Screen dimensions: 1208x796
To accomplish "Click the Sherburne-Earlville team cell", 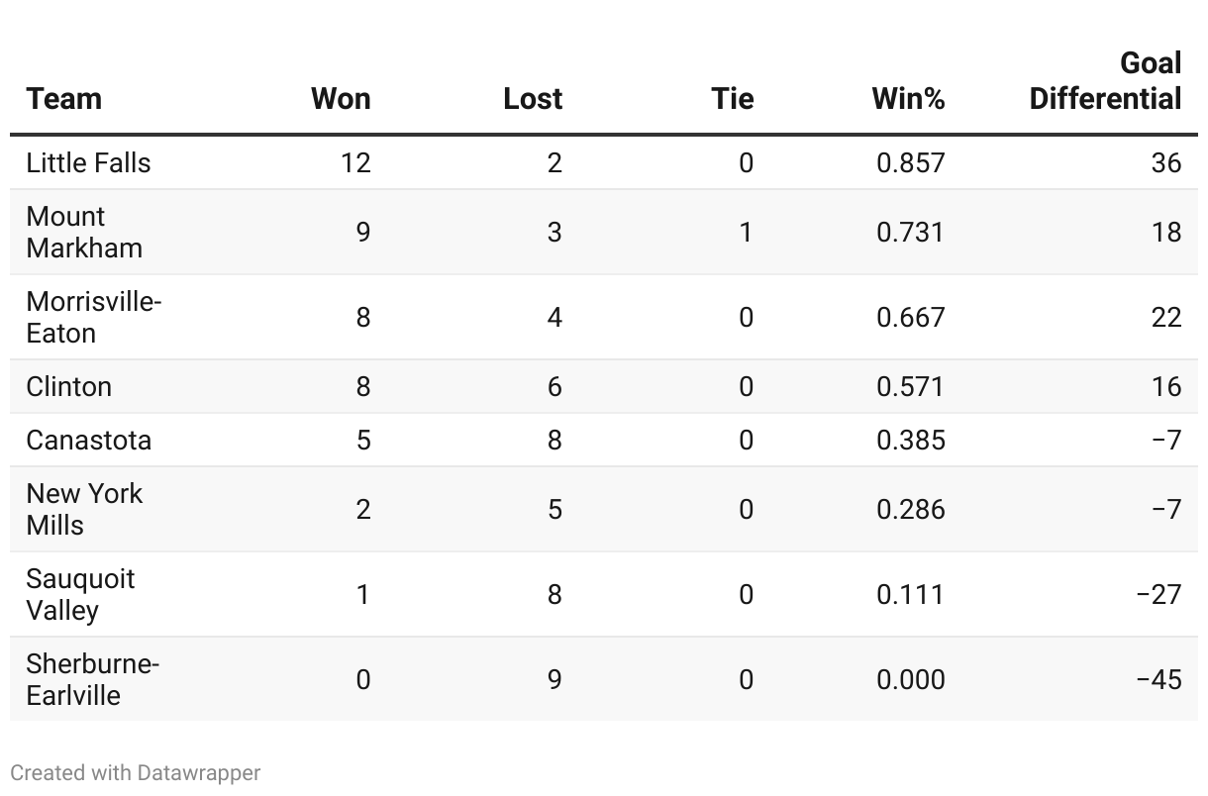I will tap(92, 679).
